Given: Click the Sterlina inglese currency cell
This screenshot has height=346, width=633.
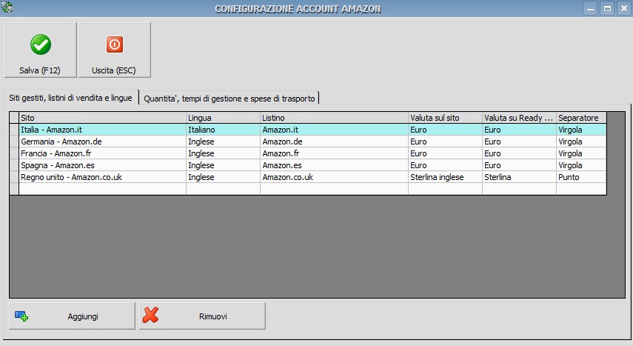Looking at the screenshot, I should pyautogui.click(x=445, y=177).
